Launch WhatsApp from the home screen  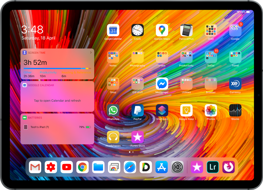click(x=113, y=110)
